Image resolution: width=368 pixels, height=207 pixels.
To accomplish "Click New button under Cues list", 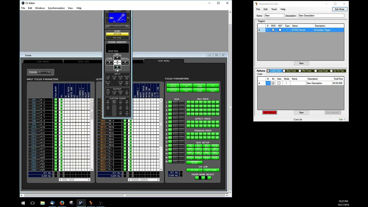I will click(301, 112).
